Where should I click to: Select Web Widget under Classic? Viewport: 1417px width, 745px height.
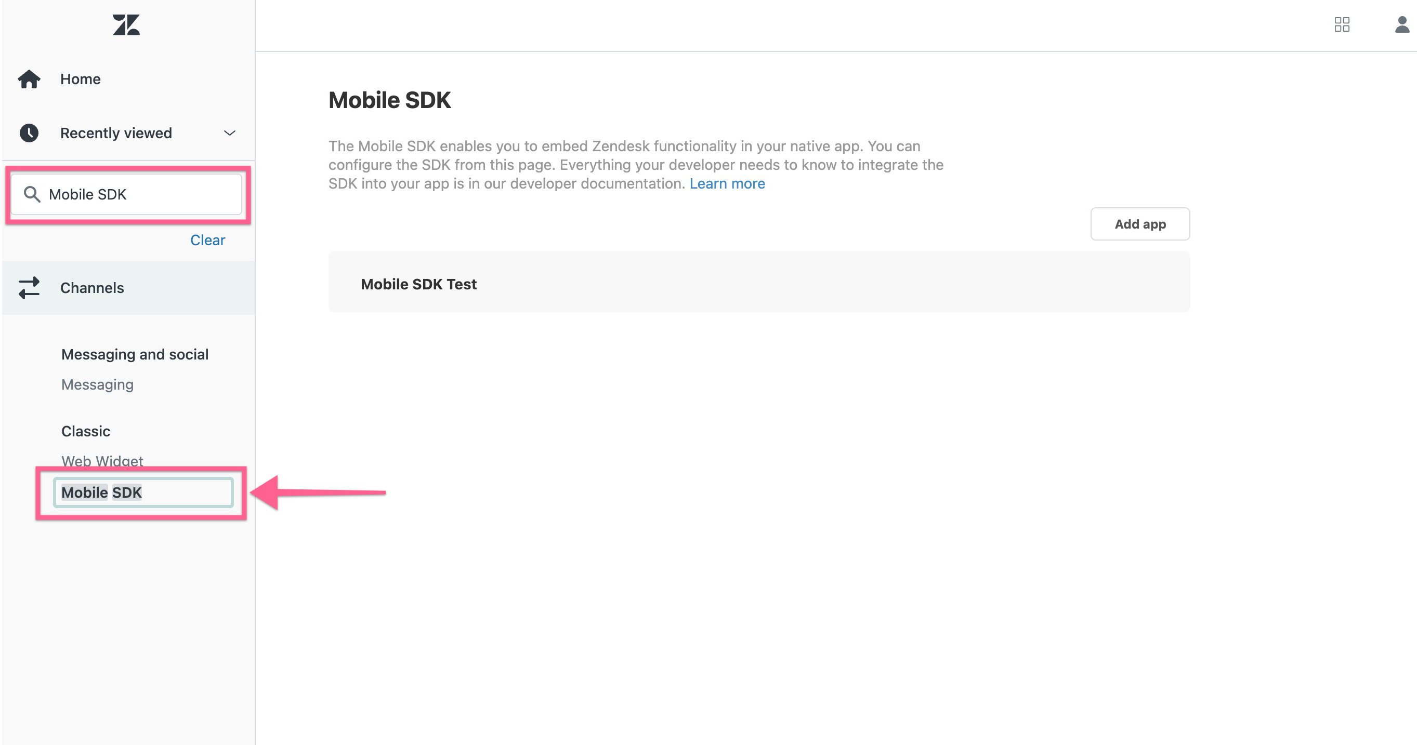pos(102,461)
